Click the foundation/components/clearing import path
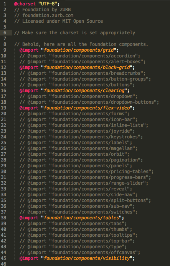170x266 pixels. [x=84, y=91]
